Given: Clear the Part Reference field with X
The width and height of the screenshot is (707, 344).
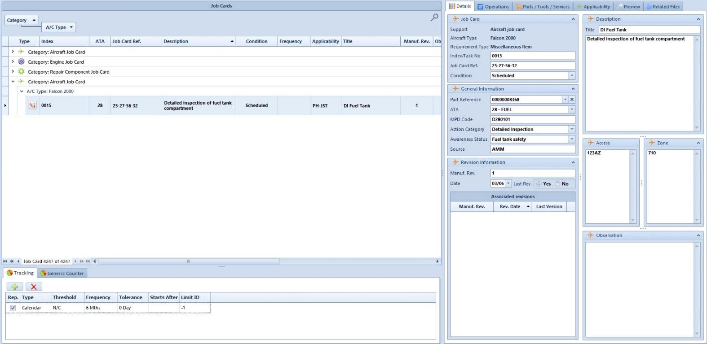Looking at the screenshot, I should click(x=572, y=100).
